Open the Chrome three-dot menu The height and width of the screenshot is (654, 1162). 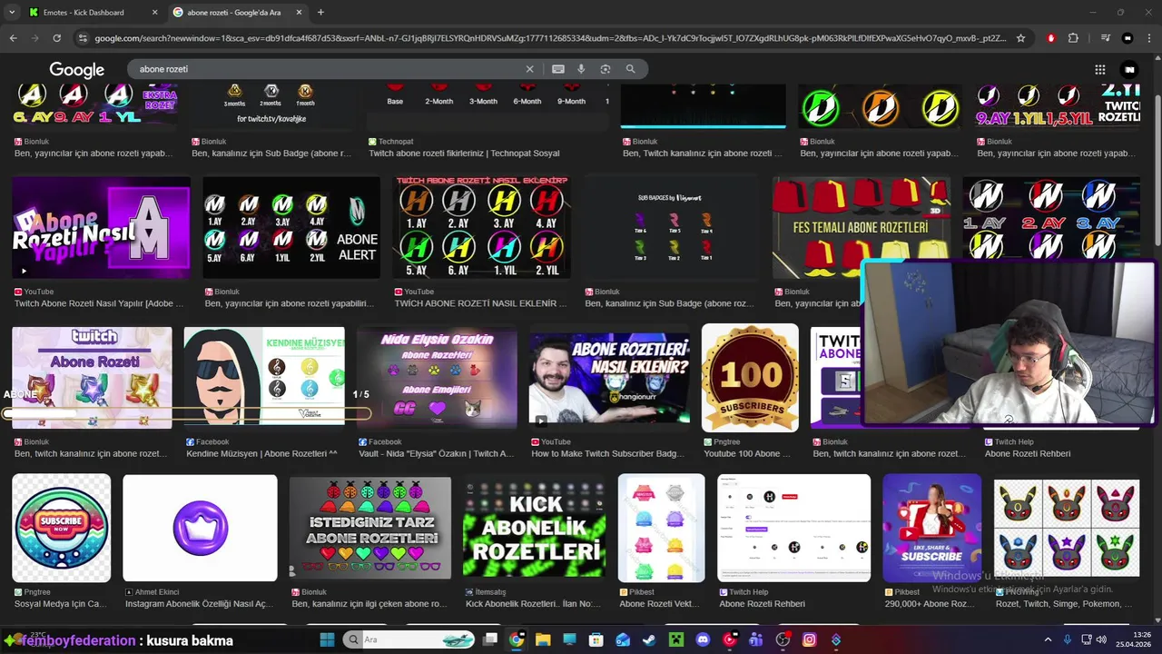pyautogui.click(x=1149, y=38)
